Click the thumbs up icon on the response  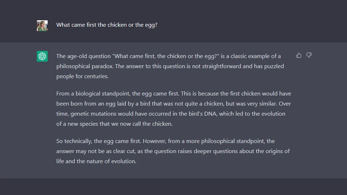pos(299,55)
